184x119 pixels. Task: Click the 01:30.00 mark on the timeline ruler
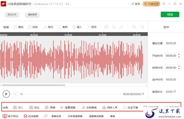point(102,35)
